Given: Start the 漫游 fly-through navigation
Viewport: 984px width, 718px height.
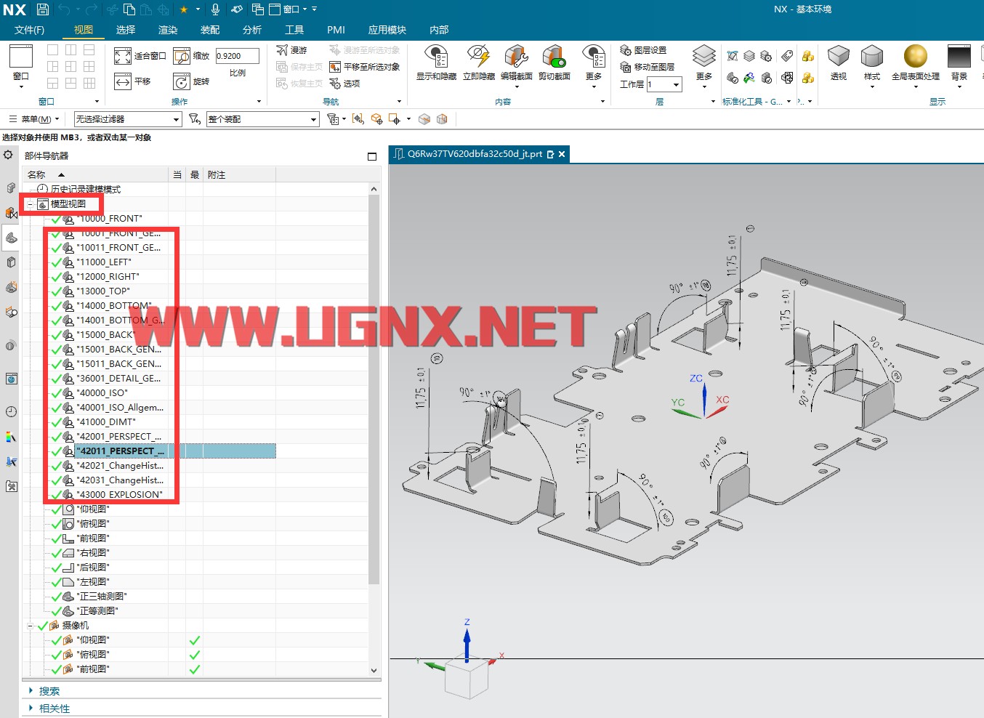Looking at the screenshot, I should (x=291, y=50).
